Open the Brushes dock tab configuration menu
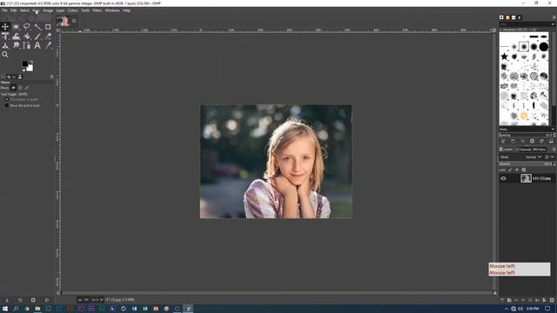The width and height of the screenshot is (557, 313). pyautogui.click(x=554, y=17)
